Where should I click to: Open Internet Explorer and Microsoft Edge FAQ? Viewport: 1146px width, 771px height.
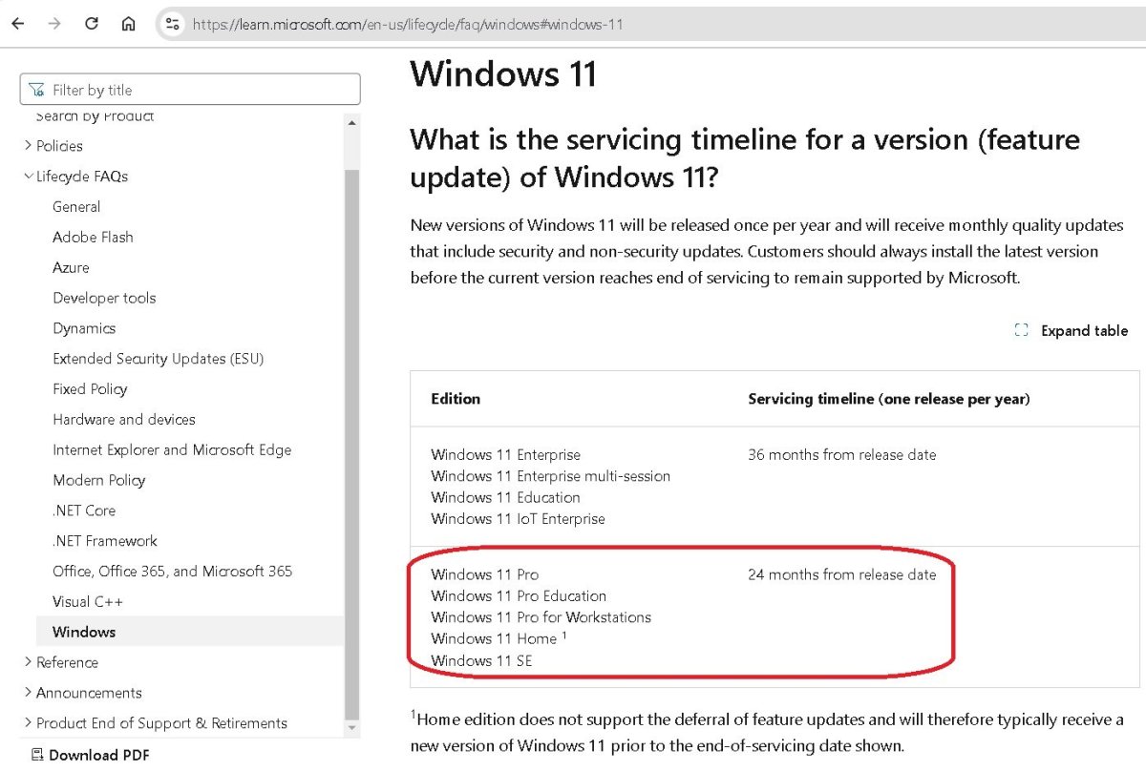(x=172, y=450)
